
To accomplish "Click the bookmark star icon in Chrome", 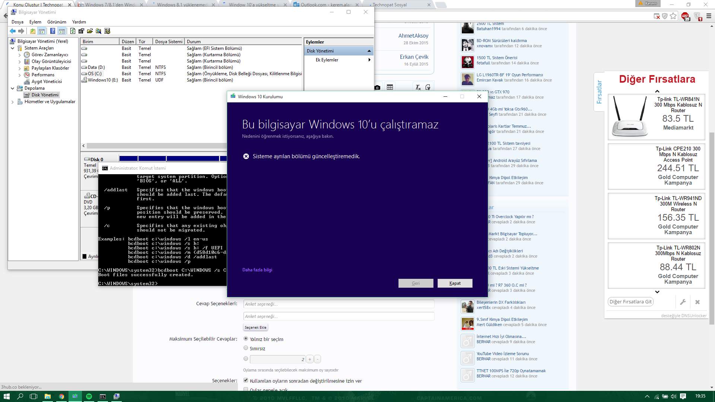I will (673, 16).
